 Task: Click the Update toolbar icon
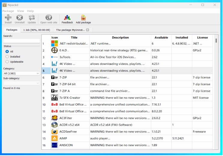pyautogui.click(x=31, y=17)
